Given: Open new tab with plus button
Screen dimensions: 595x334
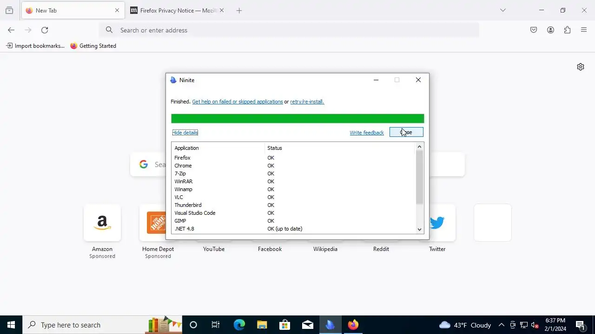Looking at the screenshot, I should click(x=239, y=10).
